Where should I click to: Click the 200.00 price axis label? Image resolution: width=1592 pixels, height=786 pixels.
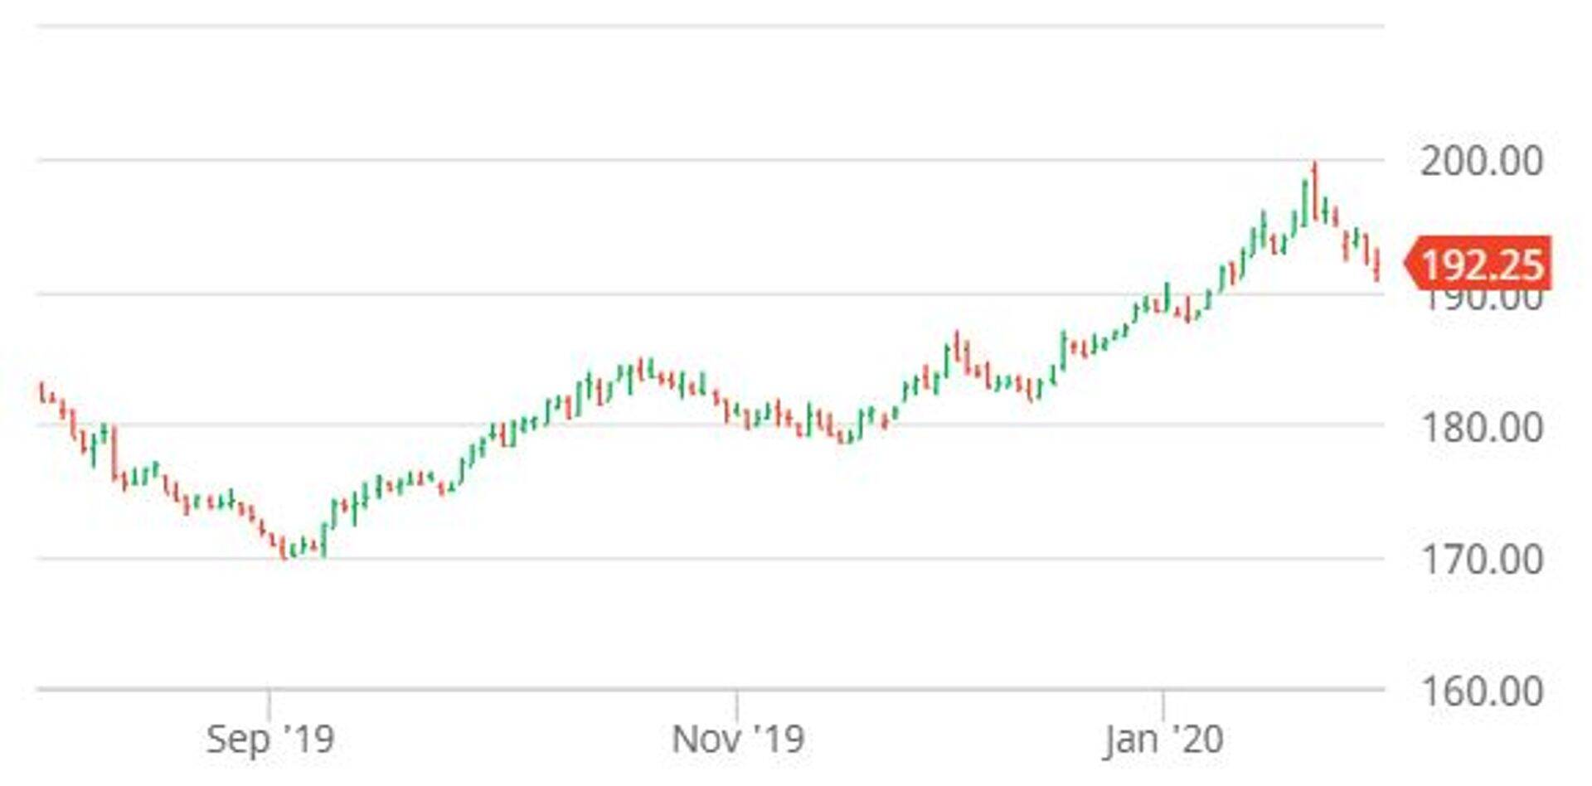click(1481, 161)
